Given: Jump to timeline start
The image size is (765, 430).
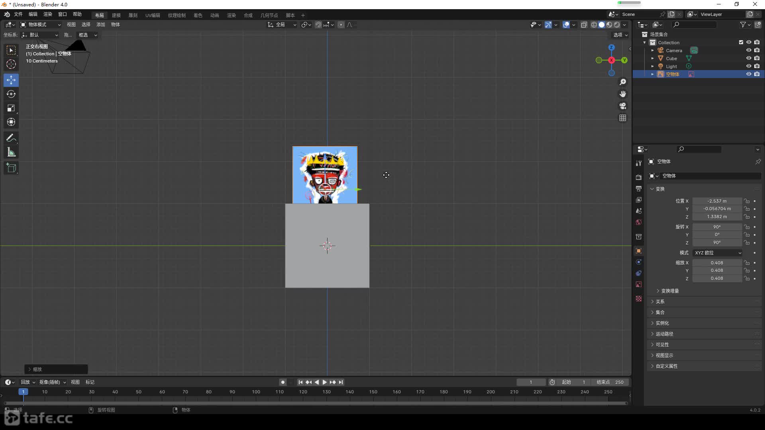Looking at the screenshot, I should [300, 382].
